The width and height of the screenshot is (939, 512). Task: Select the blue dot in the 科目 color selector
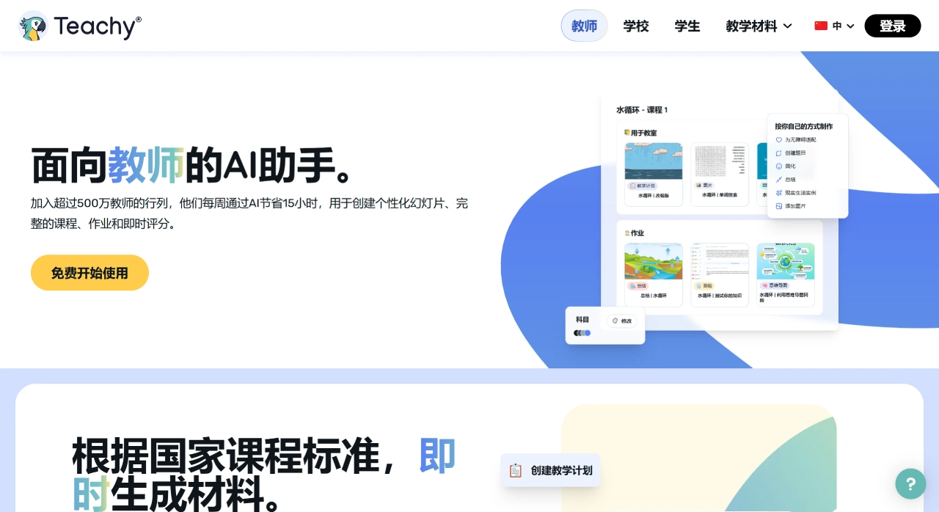point(588,333)
